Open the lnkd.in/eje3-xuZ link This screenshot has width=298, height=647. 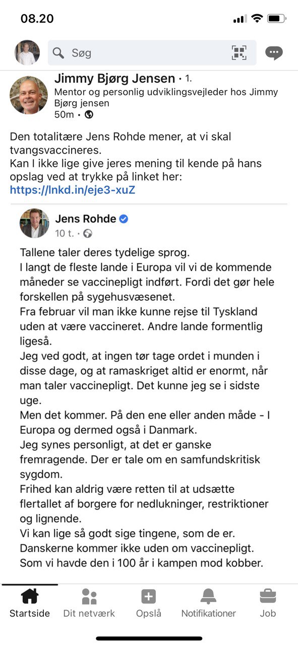(73, 190)
